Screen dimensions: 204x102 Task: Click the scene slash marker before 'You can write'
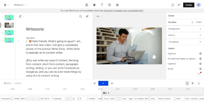27,60
